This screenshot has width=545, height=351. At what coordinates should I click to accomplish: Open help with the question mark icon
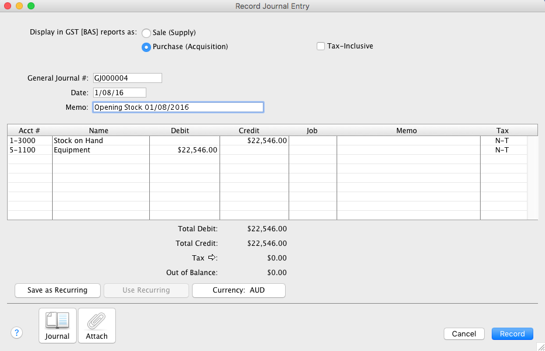(17, 333)
